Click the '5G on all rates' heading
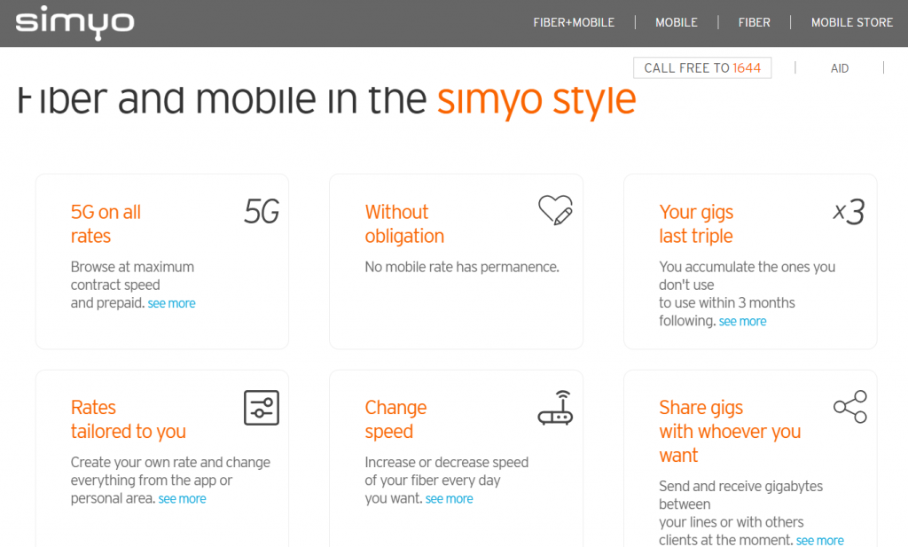 click(x=106, y=224)
